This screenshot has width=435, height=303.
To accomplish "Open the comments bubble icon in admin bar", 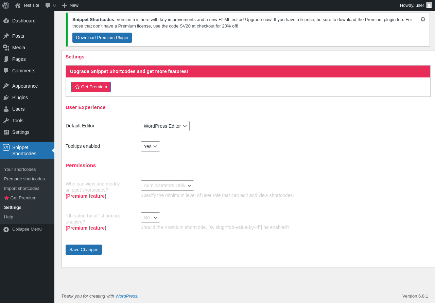I will point(48,5).
